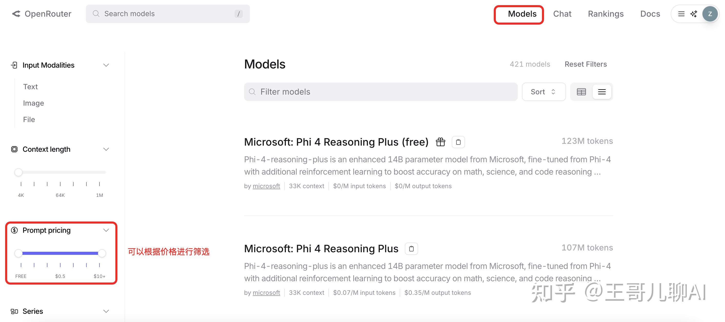Click the right handle of the Prompt pricing slider
Image resolution: width=725 pixels, height=322 pixels.
[x=102, y=253]
